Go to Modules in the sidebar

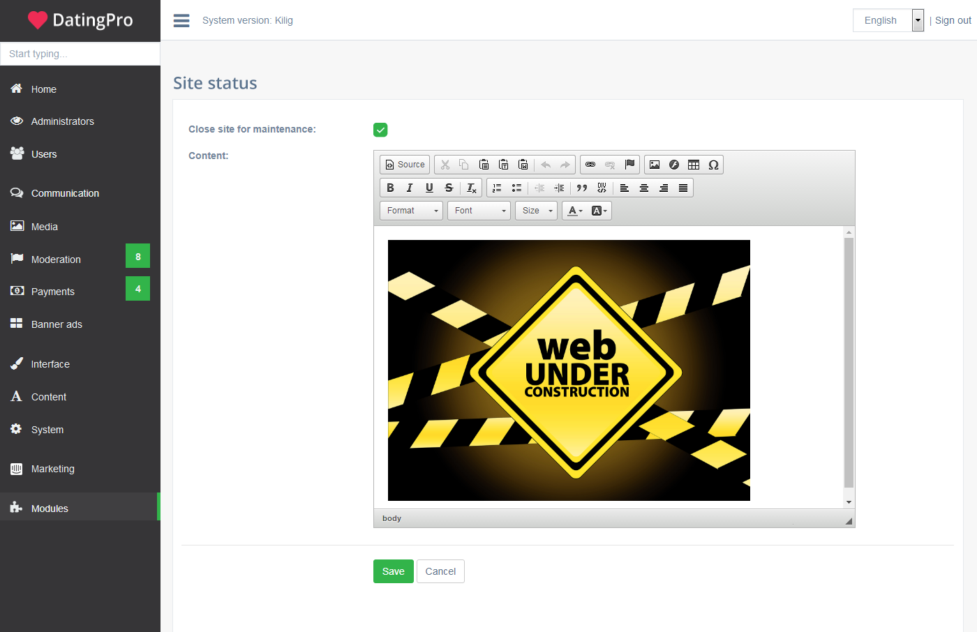coord(50,509)
